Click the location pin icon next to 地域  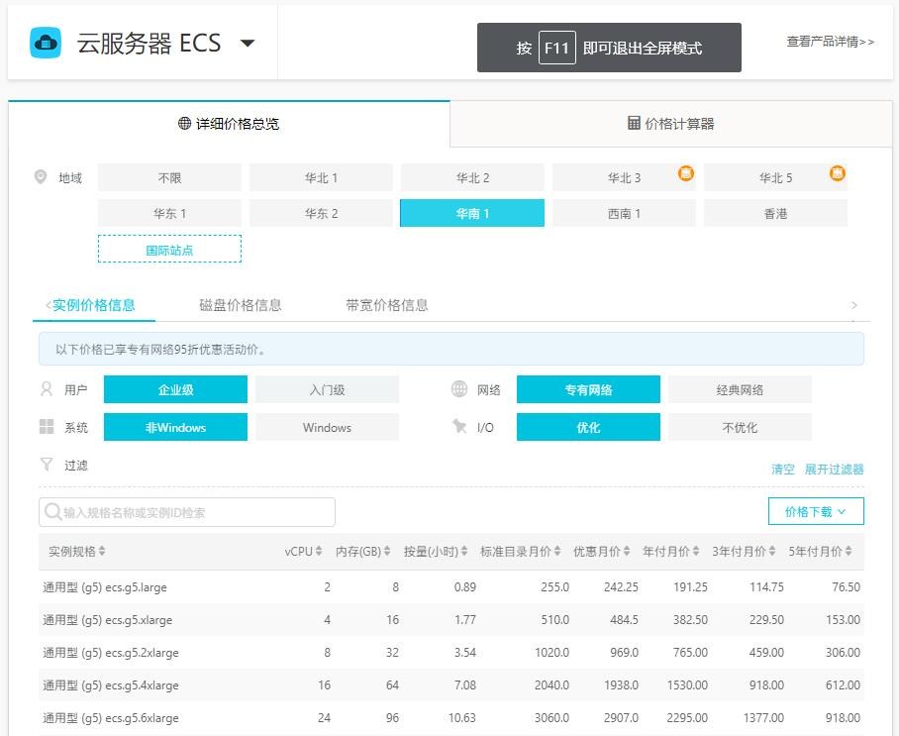(41, 177)
